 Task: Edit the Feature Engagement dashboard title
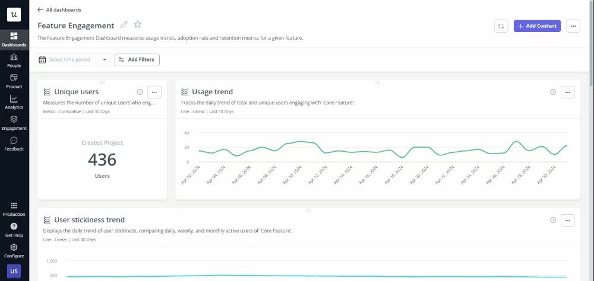click(x=124, y=25)
